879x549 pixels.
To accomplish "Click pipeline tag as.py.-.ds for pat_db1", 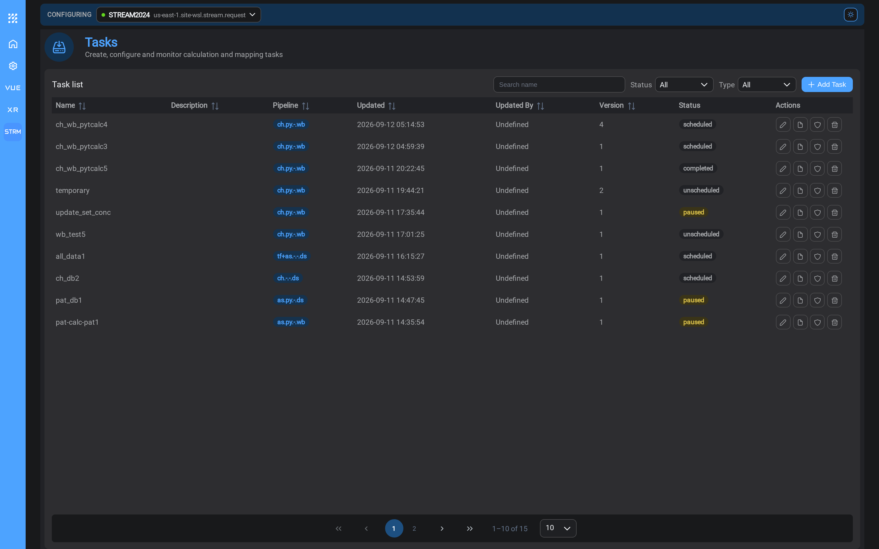I will [x=290, y=300].
